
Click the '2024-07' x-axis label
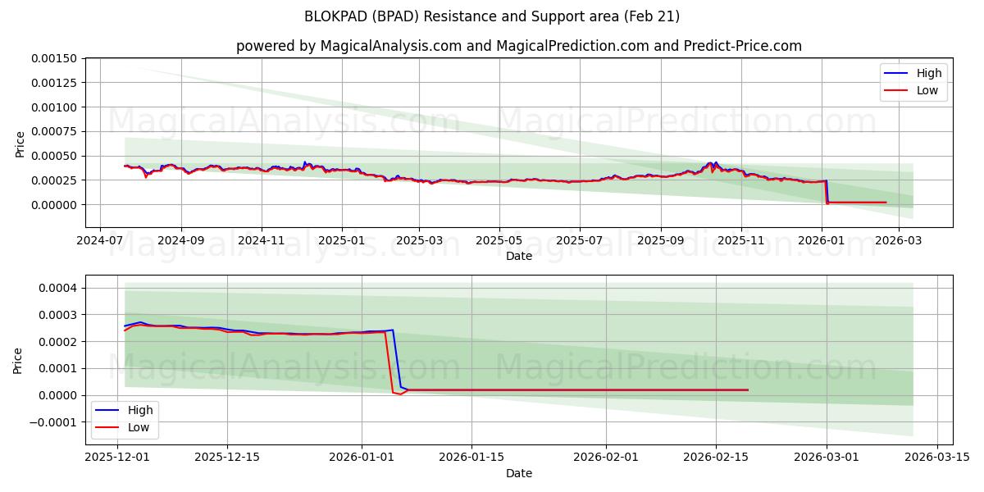[100, 241]
